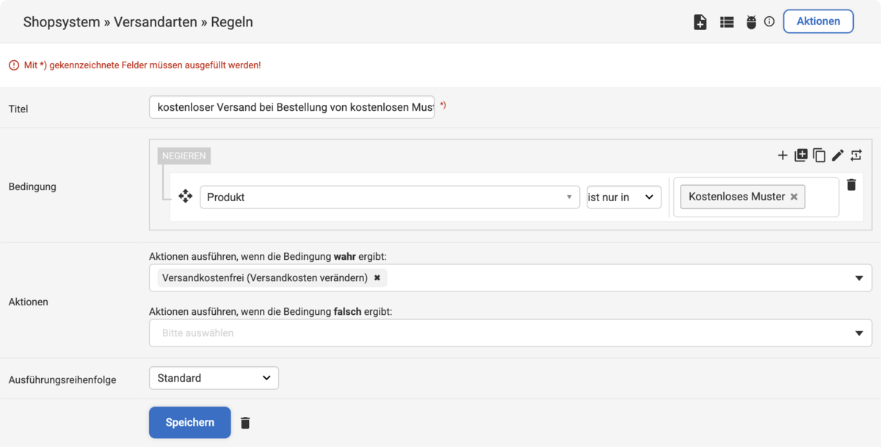Open the list view icon in header

[x=727, y=22]
